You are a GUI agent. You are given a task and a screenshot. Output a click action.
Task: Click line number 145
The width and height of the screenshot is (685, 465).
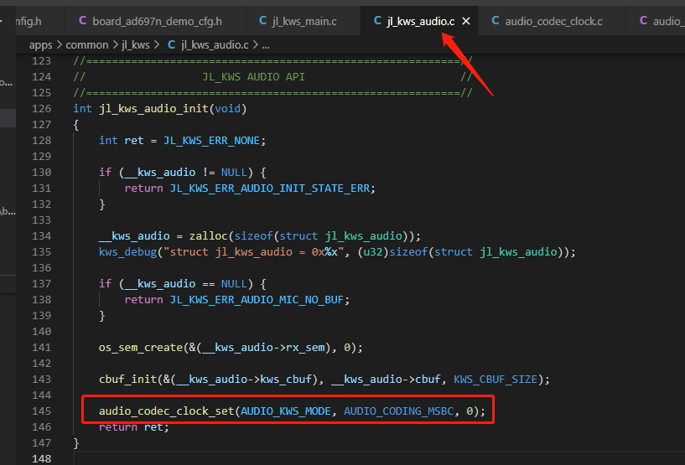tap(41, 411)
